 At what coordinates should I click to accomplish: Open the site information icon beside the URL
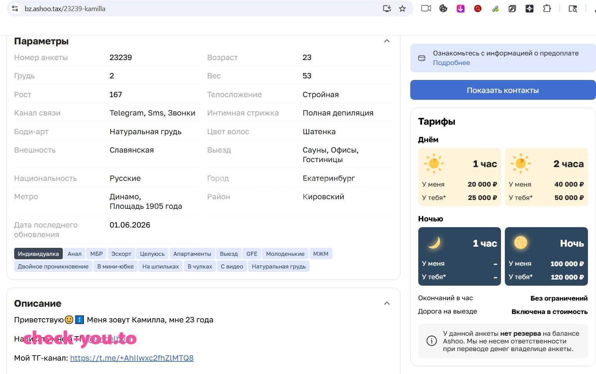pos(15,8)
